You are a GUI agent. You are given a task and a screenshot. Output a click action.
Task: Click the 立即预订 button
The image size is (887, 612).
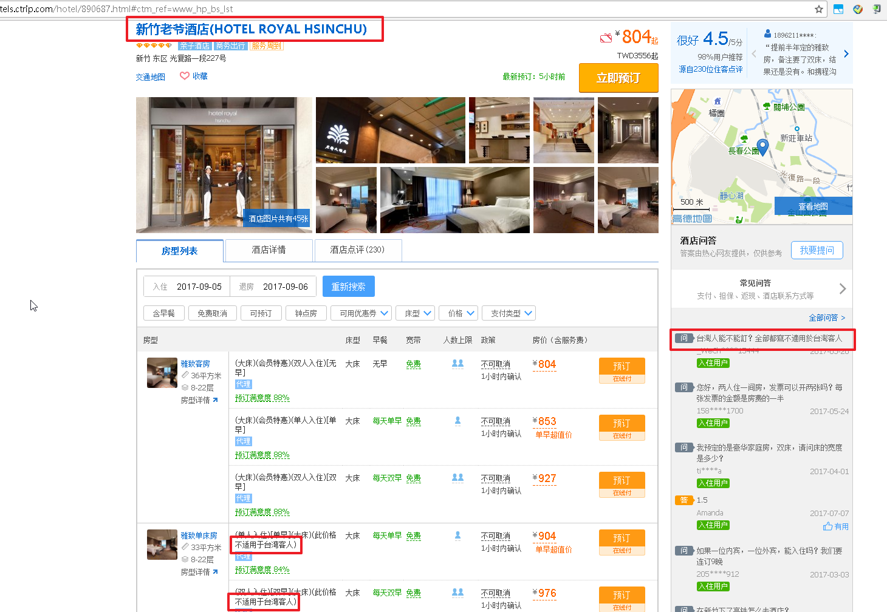point(618,78)
